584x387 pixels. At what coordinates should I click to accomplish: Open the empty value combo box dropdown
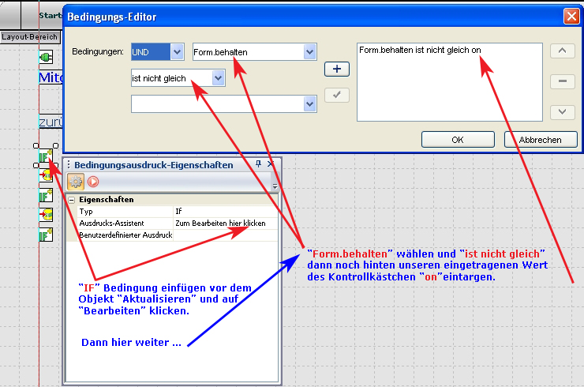pos(309,104)
